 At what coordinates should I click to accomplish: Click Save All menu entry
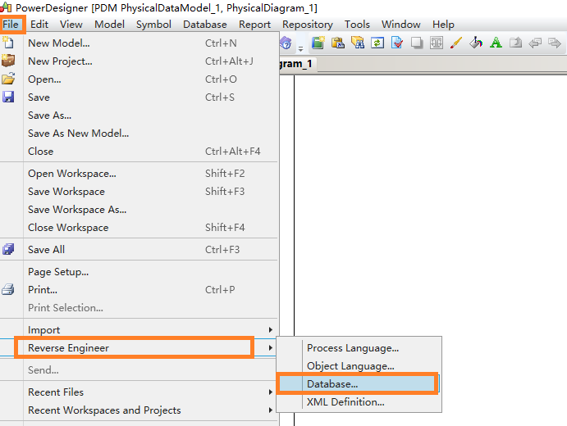(x=139, y=250)
